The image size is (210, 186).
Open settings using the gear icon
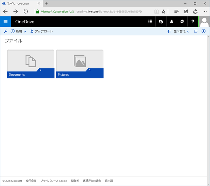[182, 22]
